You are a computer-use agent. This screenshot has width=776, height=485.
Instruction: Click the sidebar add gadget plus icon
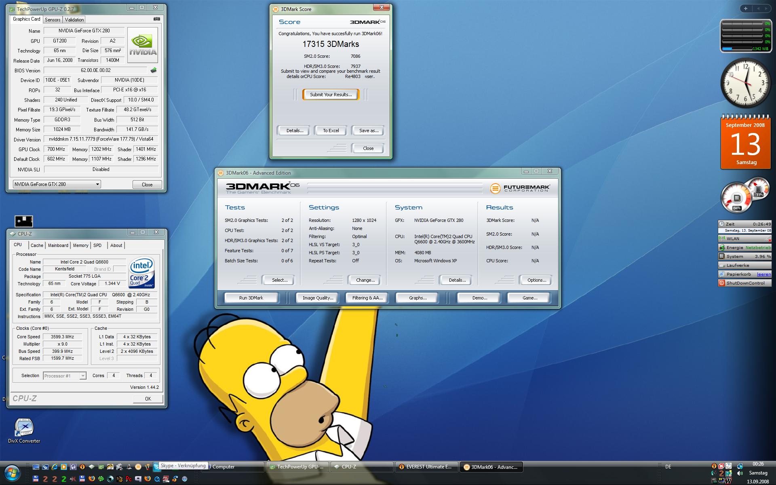[x=746, y=8]
